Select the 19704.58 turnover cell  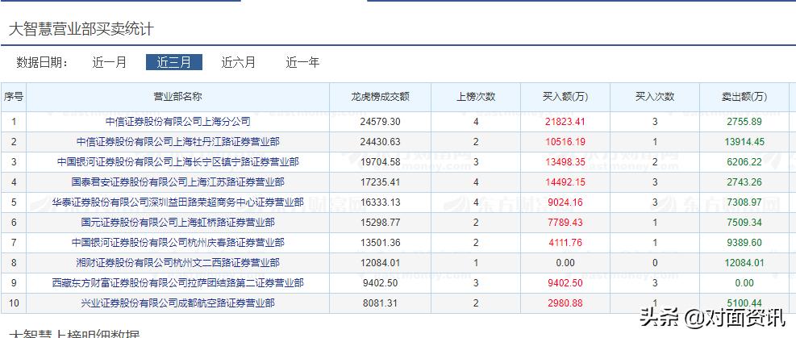click(x=380, y=162)
